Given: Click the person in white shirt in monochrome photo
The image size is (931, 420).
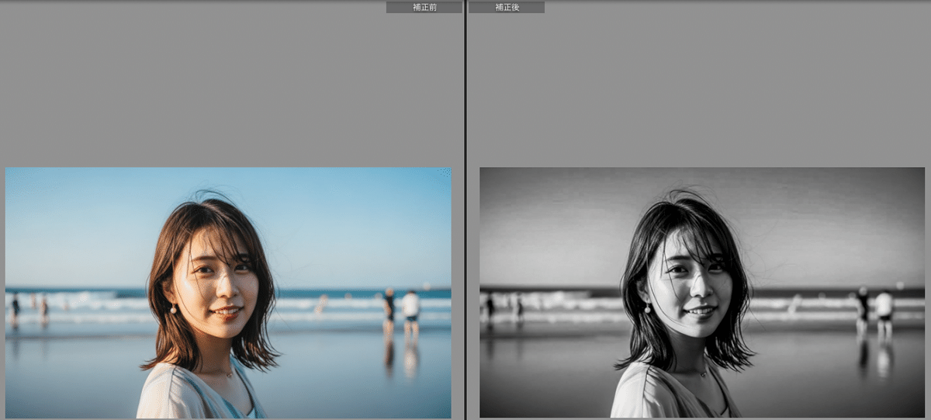Looking at the screenshot, I should tap(884, 305).
